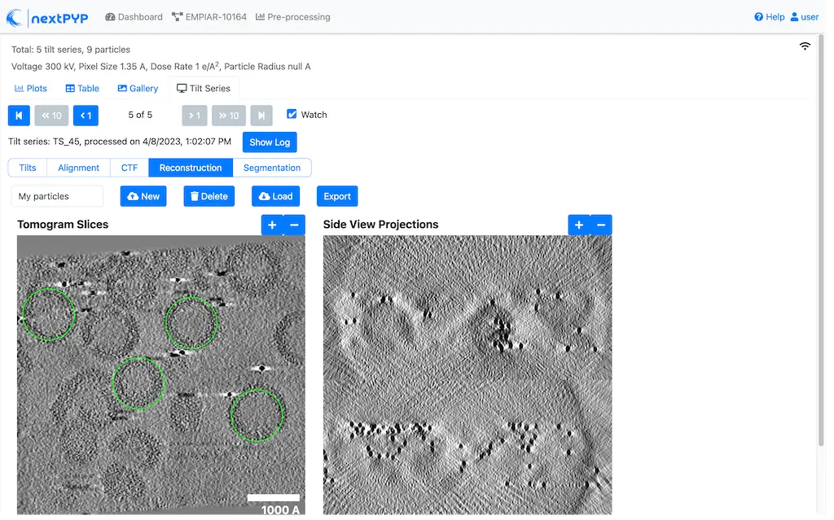Screen dimensions: 834x520
Task: Go back 10 tilt series
Action: (52, 116)
